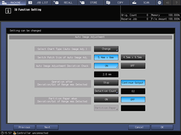
Task: Turn Partition Paper ON
Action: (x=106, y=100)
